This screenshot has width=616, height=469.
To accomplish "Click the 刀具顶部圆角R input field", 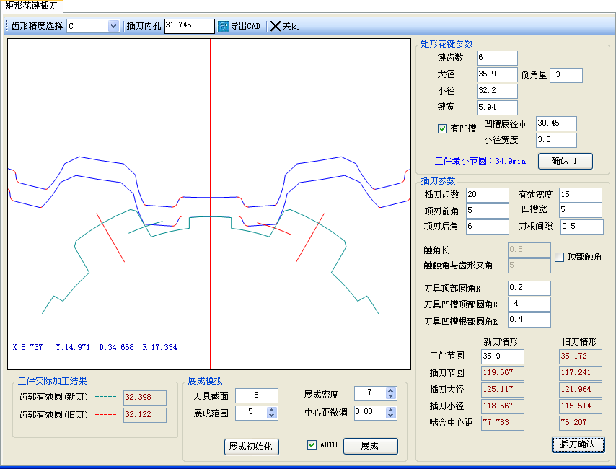I will click(529, 288).
